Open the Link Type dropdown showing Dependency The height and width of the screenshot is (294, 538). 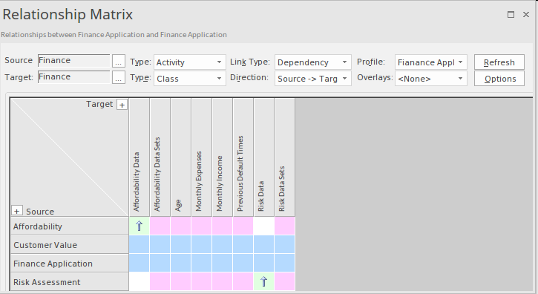point(312,62)
